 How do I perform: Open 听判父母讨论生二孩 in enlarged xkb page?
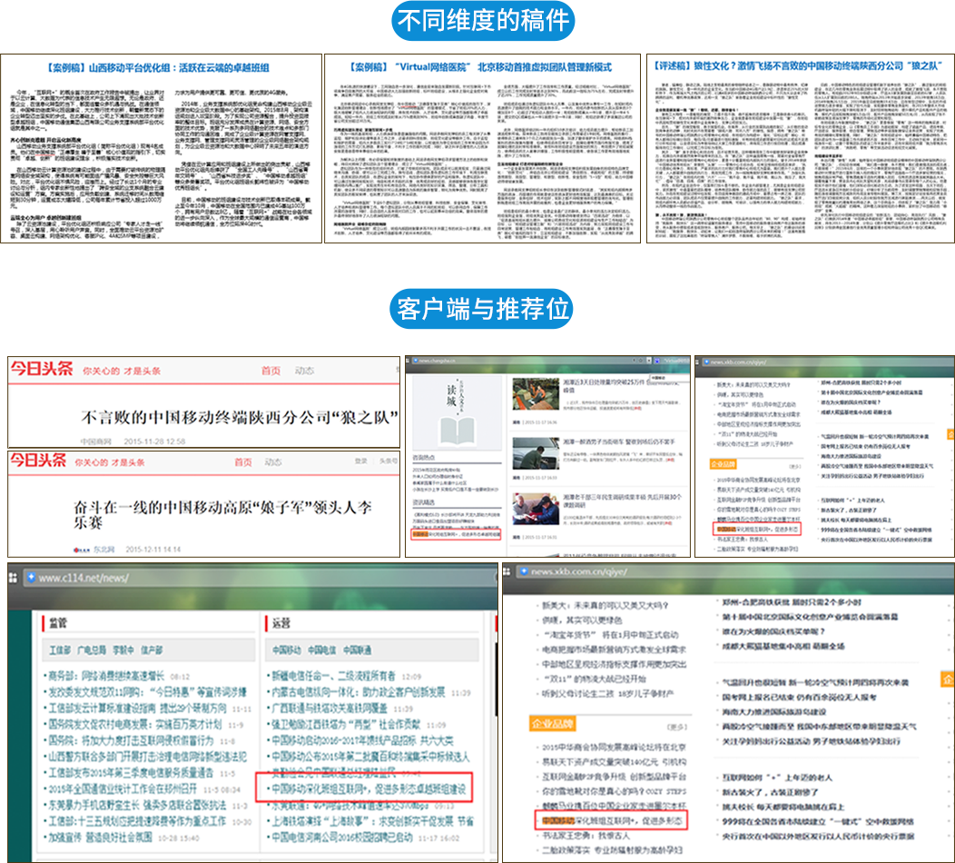[x=608, y=693]
